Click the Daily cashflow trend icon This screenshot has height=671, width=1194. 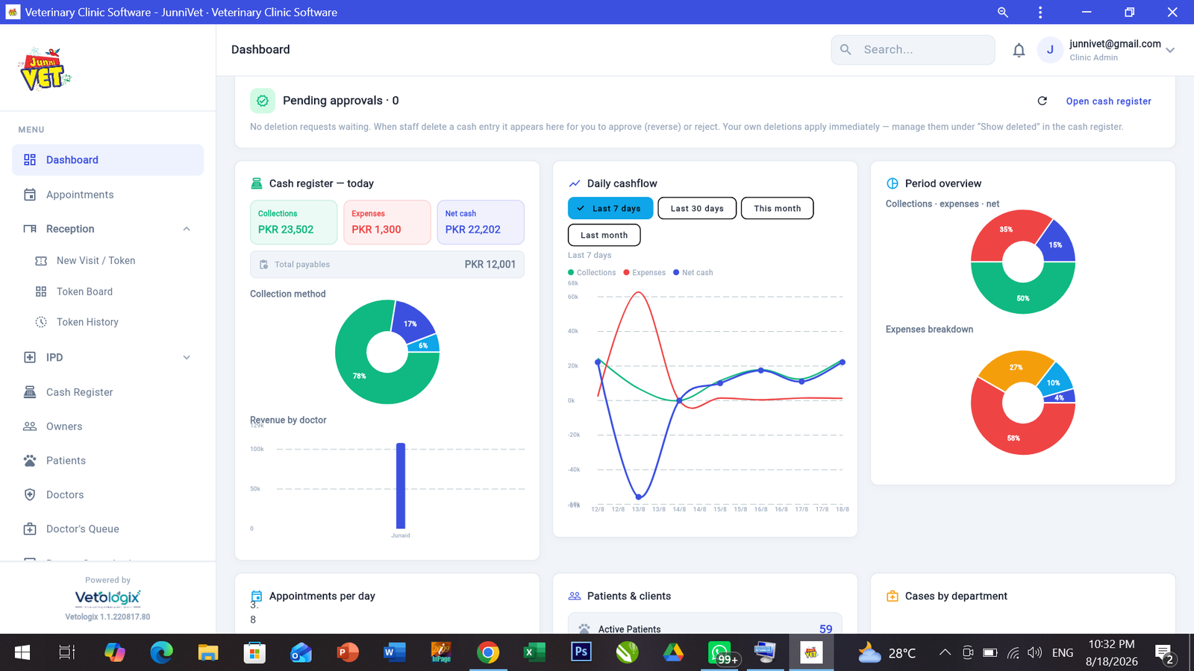pyautogui.click(x=575, y=183)
